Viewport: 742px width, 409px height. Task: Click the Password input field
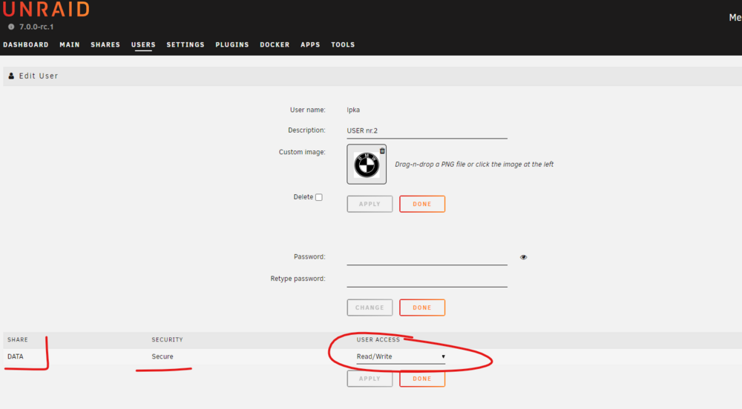tap(427, 257)
